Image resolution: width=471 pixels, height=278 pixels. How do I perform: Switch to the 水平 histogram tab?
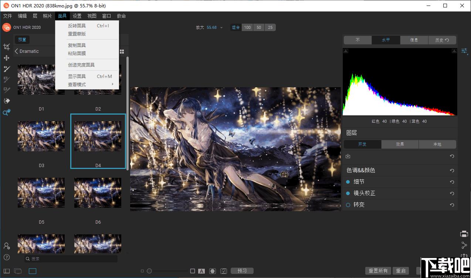pyautogui.click(x=386, y=40)
